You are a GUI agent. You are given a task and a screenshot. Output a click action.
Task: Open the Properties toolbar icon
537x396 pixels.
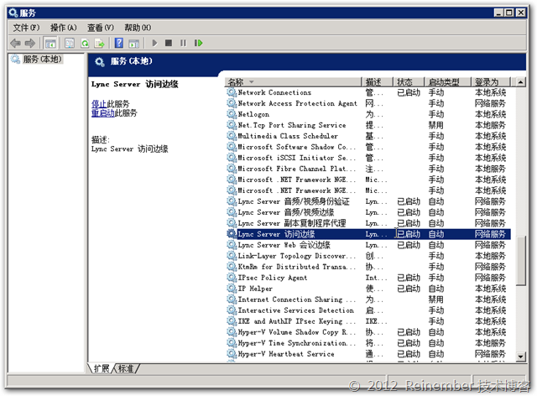tap(70, 43)
